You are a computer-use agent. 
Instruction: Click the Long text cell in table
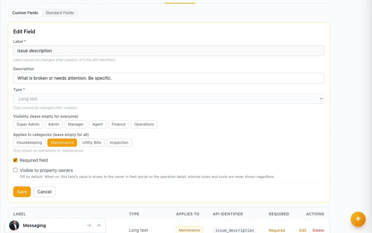[138, 230]
